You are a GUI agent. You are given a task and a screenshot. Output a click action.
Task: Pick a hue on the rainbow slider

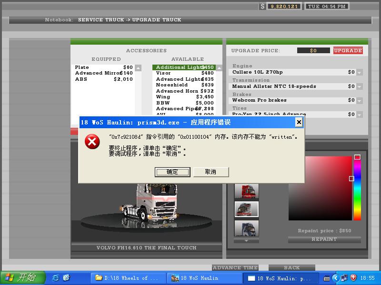point(357,190)
